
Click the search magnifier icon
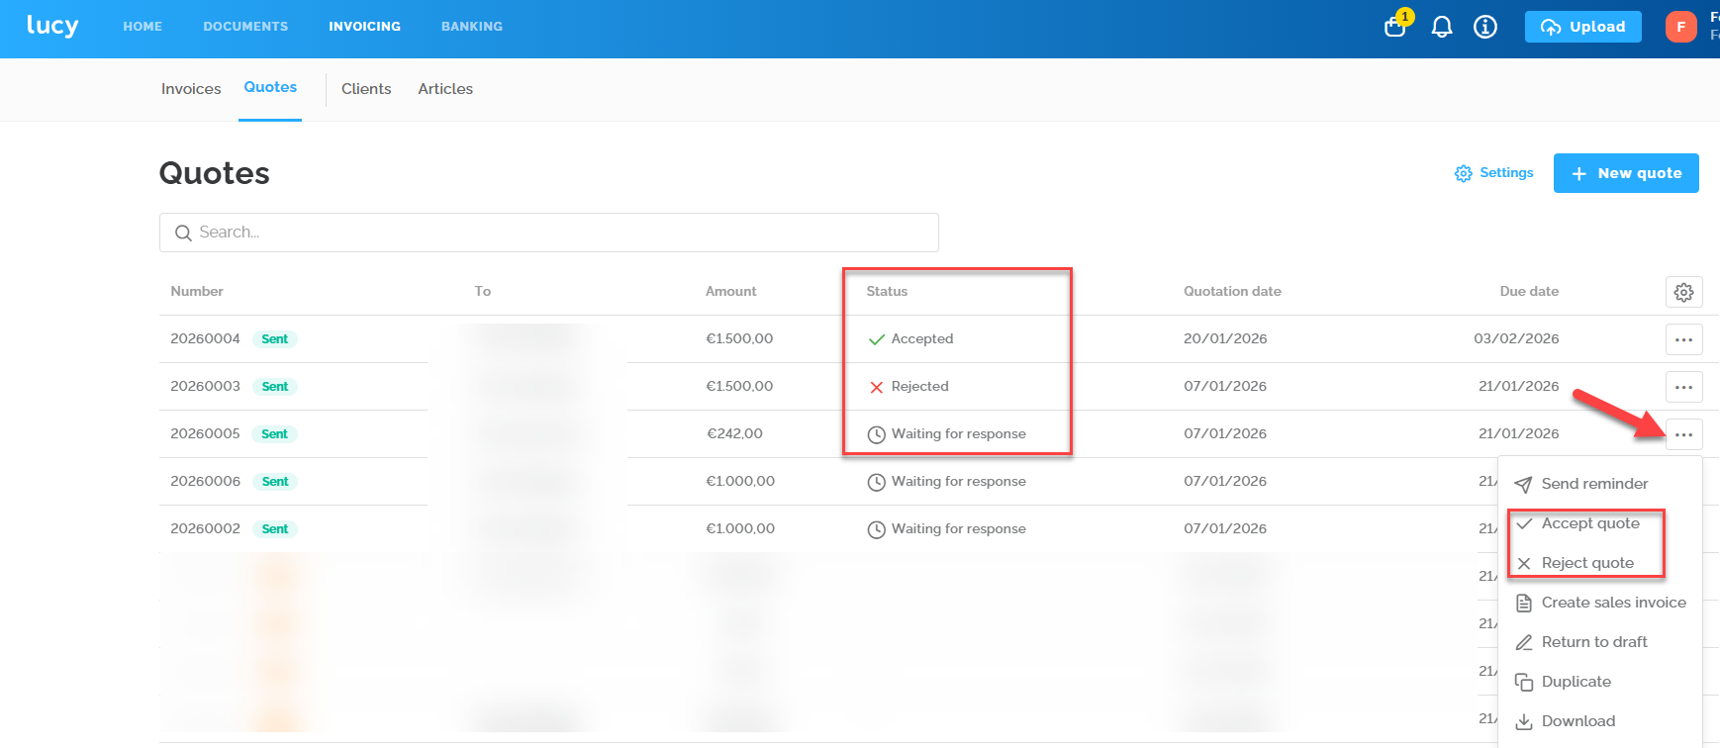coord(183,233)
